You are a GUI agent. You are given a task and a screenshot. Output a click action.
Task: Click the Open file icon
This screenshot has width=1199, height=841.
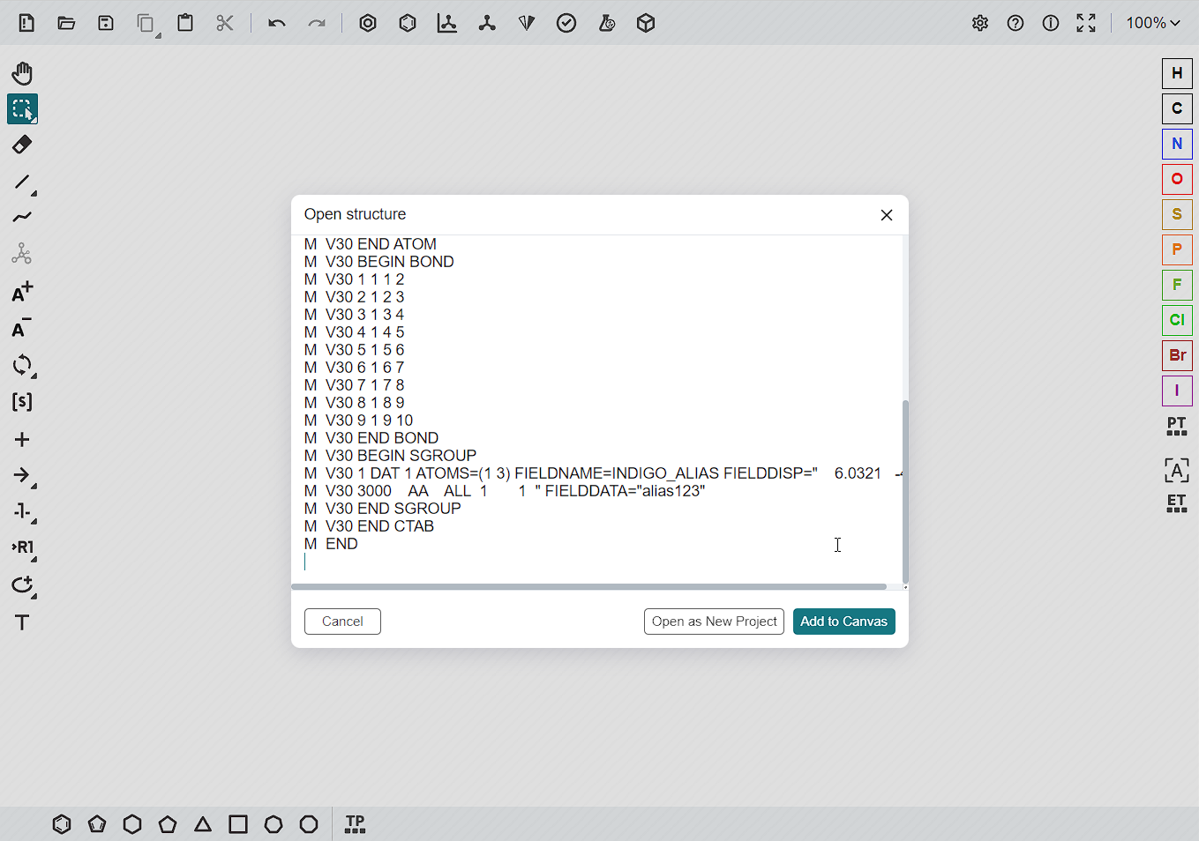[x=66, y=23]
